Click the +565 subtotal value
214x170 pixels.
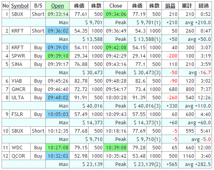coord(172,164)
